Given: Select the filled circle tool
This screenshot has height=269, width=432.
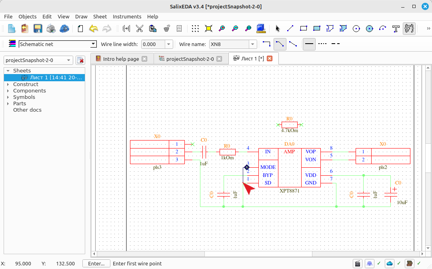Looking at the screenshot, I should (x=370, y=28).
